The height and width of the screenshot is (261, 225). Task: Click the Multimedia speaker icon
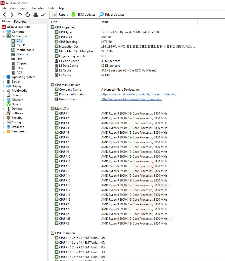pos(9,91)
